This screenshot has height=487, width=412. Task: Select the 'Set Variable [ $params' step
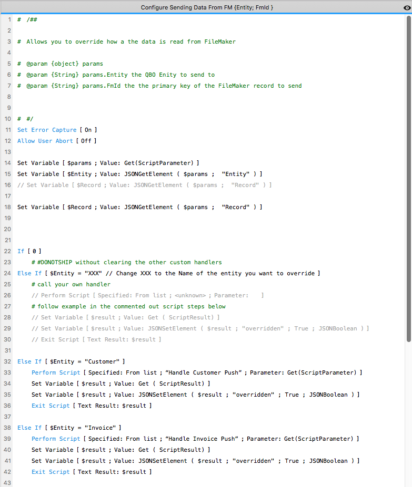click(x=108, y=163)
